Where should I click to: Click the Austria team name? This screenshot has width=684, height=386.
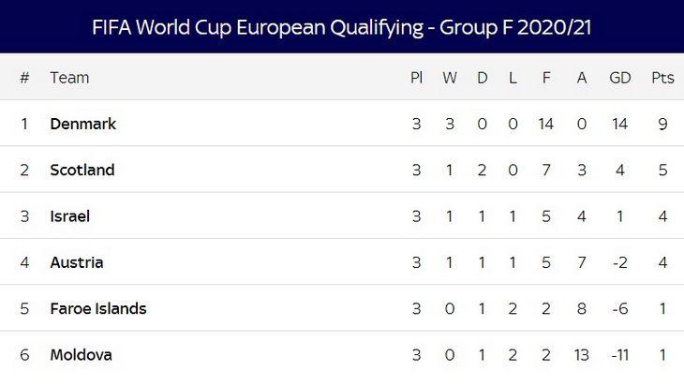point(76,262)
